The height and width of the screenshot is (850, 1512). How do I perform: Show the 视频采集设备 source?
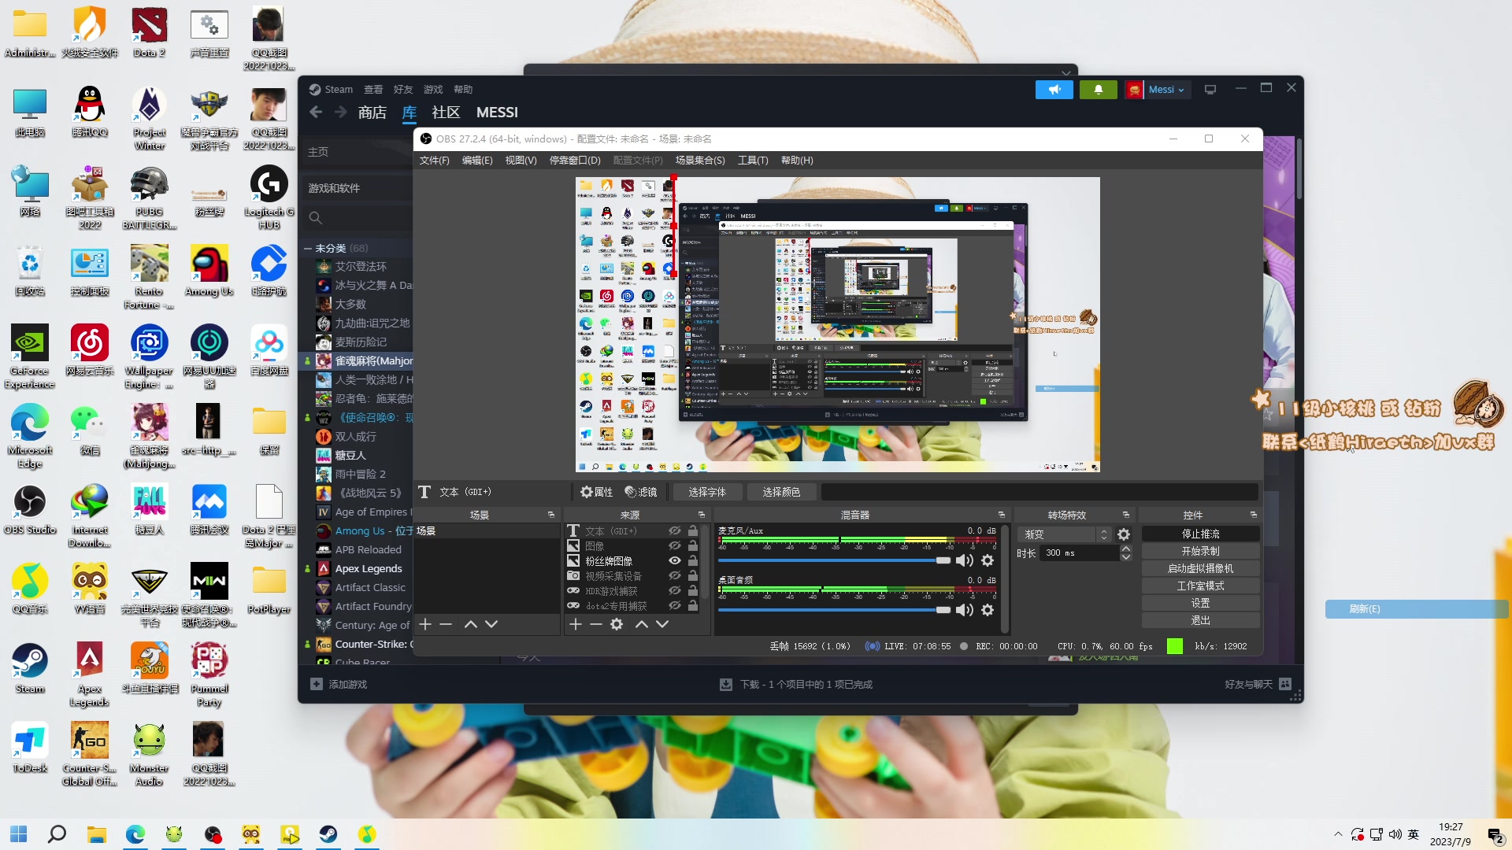coord(675,576)
